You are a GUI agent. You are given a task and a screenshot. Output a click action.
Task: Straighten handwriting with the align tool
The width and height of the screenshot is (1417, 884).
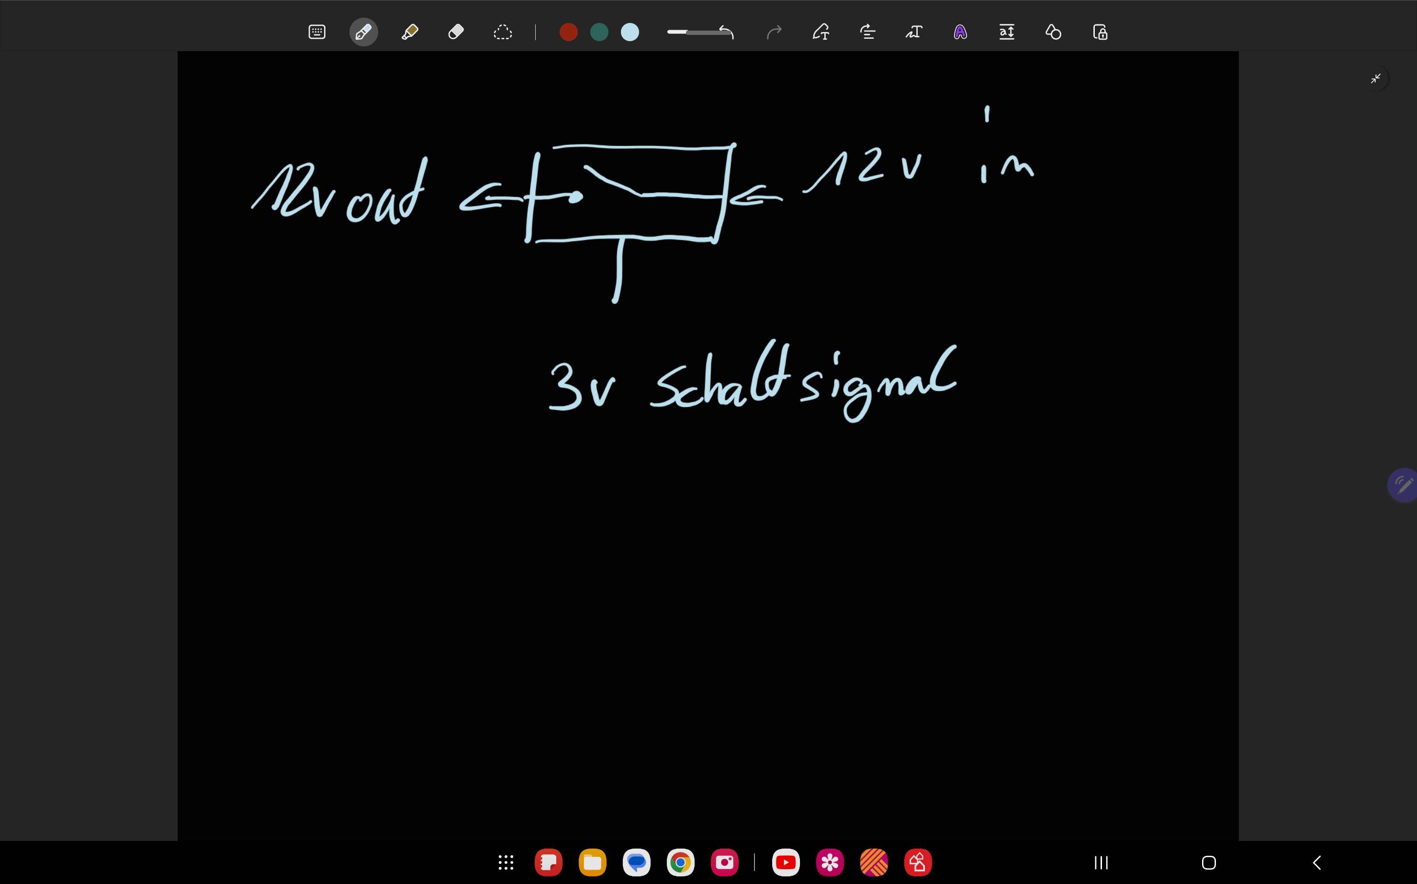coord(867,32)
